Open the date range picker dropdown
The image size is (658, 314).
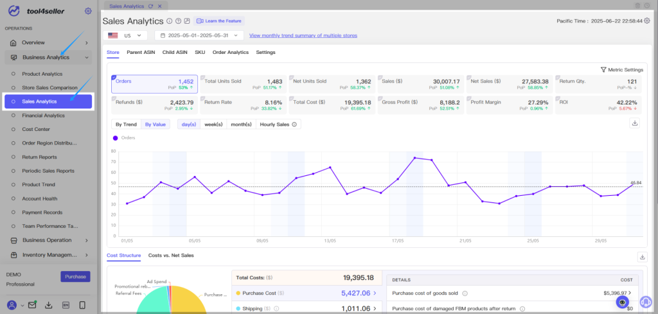(199, 35)
